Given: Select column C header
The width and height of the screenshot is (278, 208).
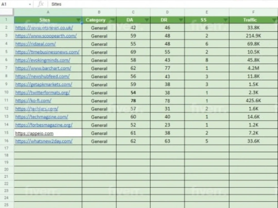Looking at the screenshot, I should click(x=133, y=12).
